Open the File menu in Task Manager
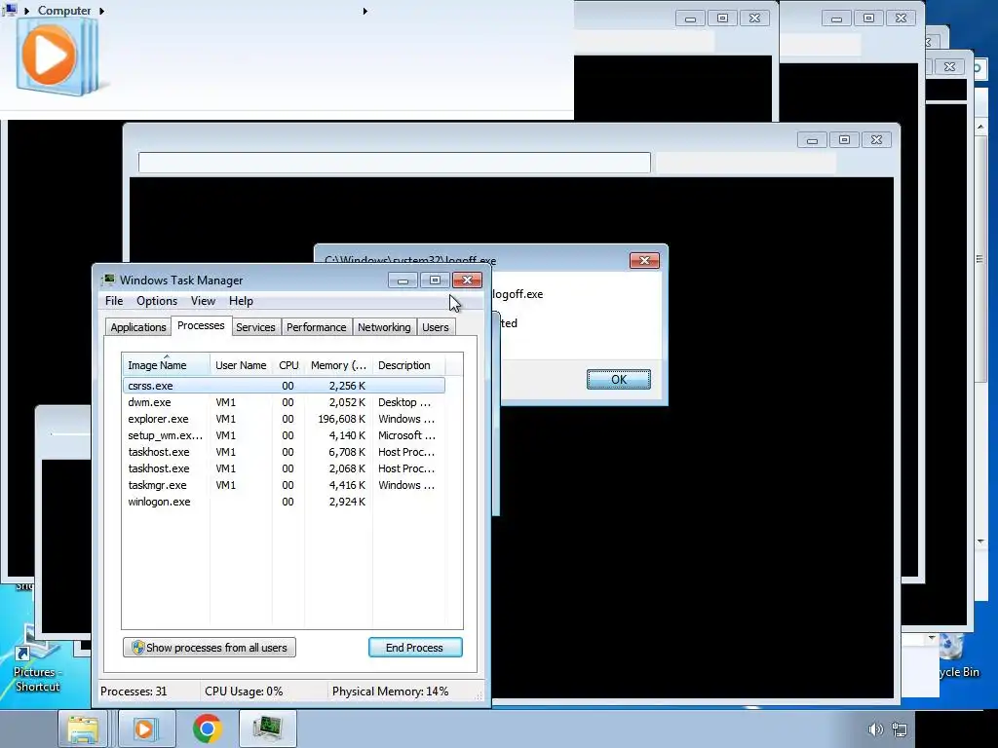 click(x=114, y=301)
